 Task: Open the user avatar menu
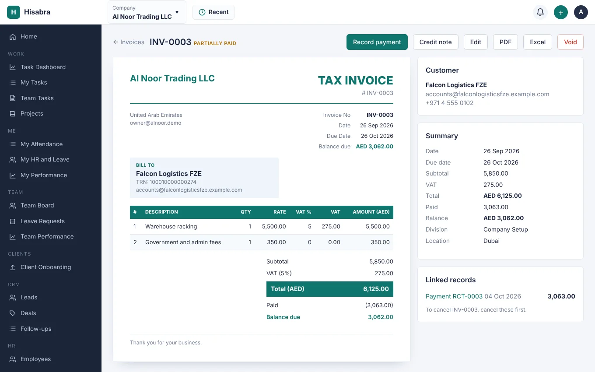point(581,12)
